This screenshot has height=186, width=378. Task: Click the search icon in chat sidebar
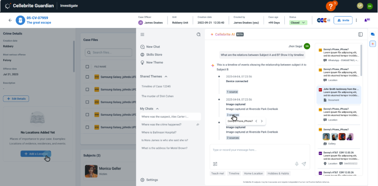(x=198, y=35)
